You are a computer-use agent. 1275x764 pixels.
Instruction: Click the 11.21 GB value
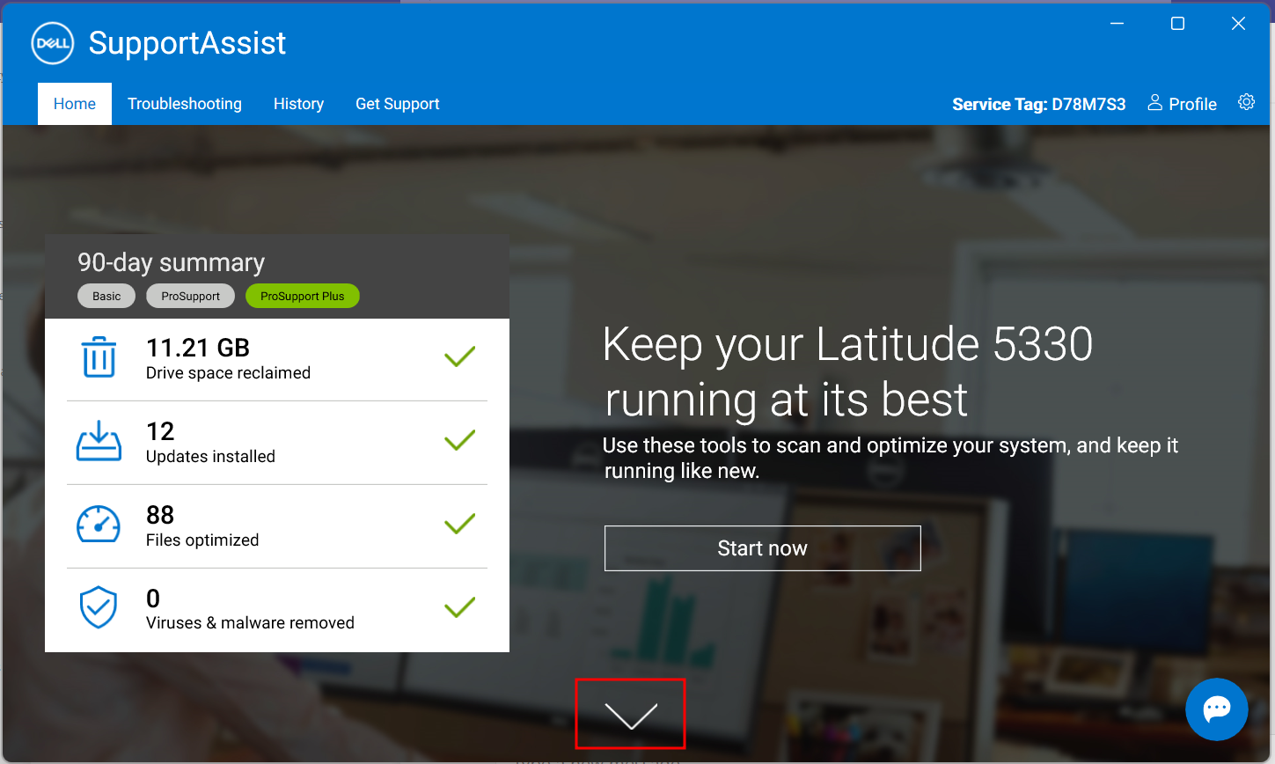(198, 348)
